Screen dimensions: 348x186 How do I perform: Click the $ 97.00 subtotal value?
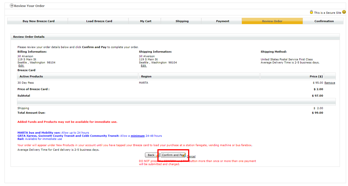pos(318,96)
